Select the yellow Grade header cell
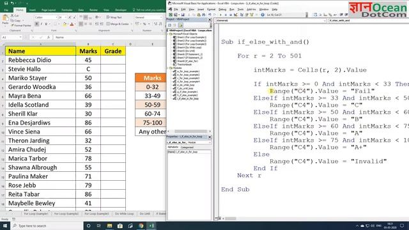Viewport: 409px width, 230px height. pyautogui.click(x=113, y=51)
